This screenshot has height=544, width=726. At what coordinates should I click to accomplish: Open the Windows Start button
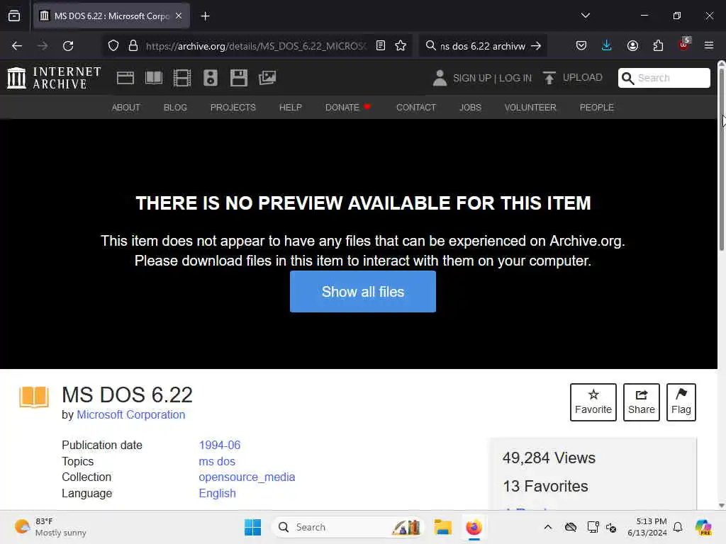253,527
